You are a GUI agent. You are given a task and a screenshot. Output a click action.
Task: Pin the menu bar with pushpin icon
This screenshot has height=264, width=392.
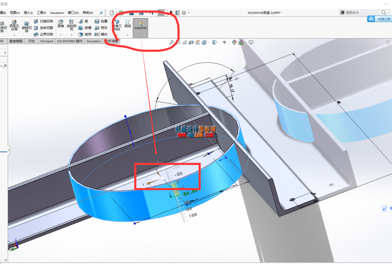[x=101, y=13]
